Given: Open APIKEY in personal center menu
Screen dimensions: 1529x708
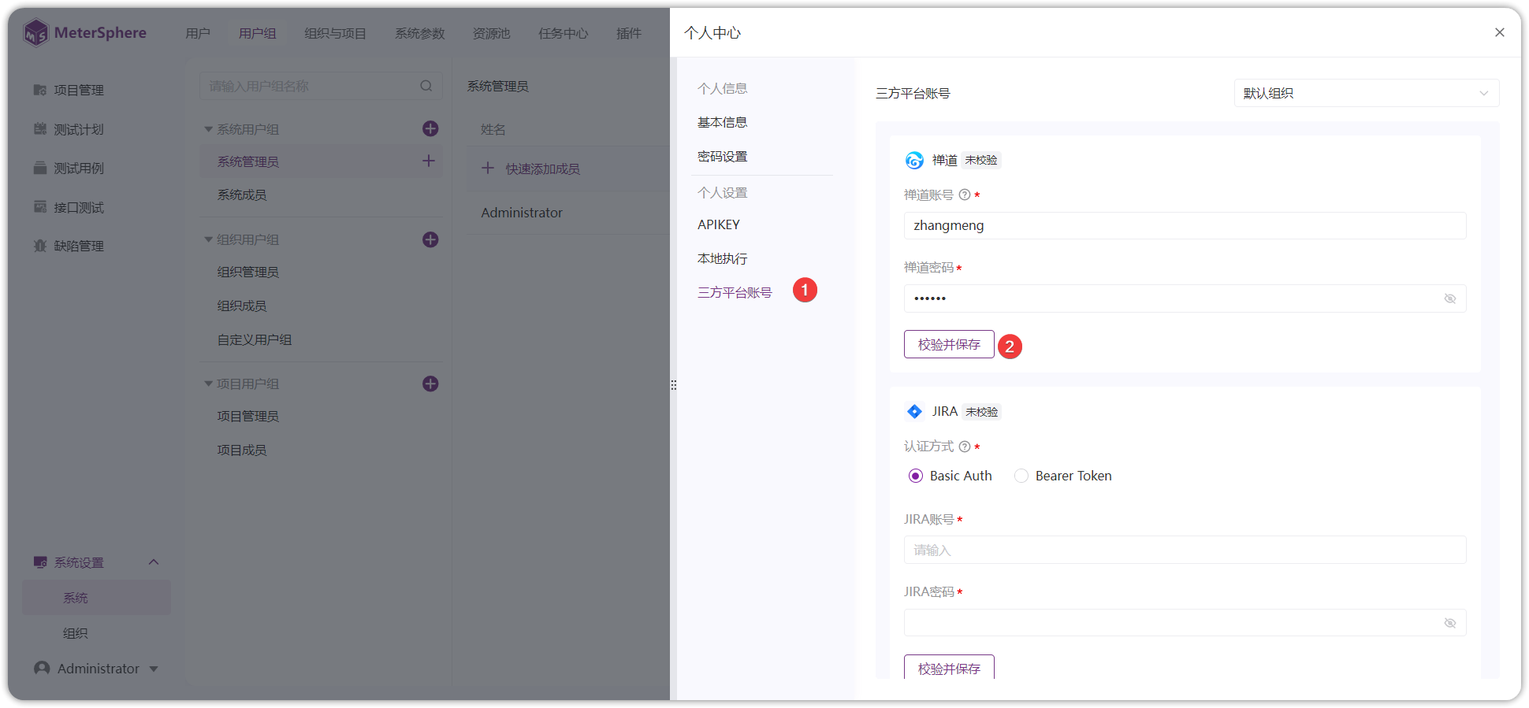Looking at the screenshot, I should 719,224.
